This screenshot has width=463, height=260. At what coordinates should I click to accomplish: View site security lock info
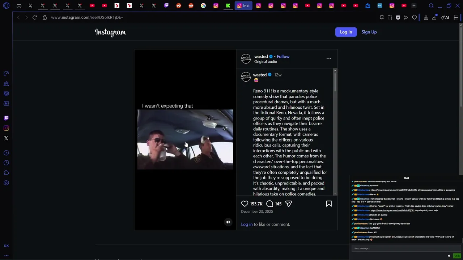tap(44, 17)
